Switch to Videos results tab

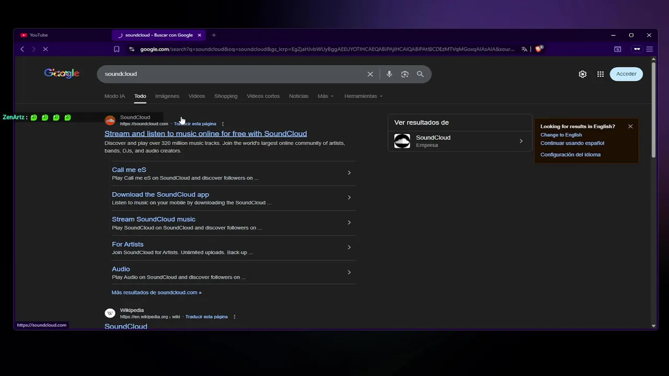pyautogui.click(x=197, y=96)
